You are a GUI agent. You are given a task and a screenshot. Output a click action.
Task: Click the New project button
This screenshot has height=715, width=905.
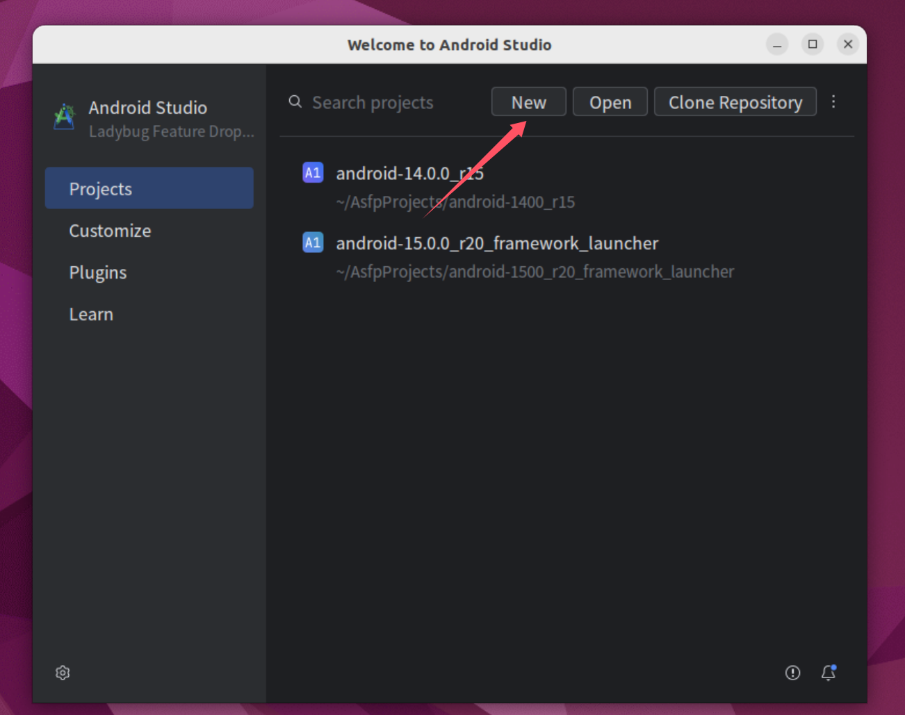[528, 102]
